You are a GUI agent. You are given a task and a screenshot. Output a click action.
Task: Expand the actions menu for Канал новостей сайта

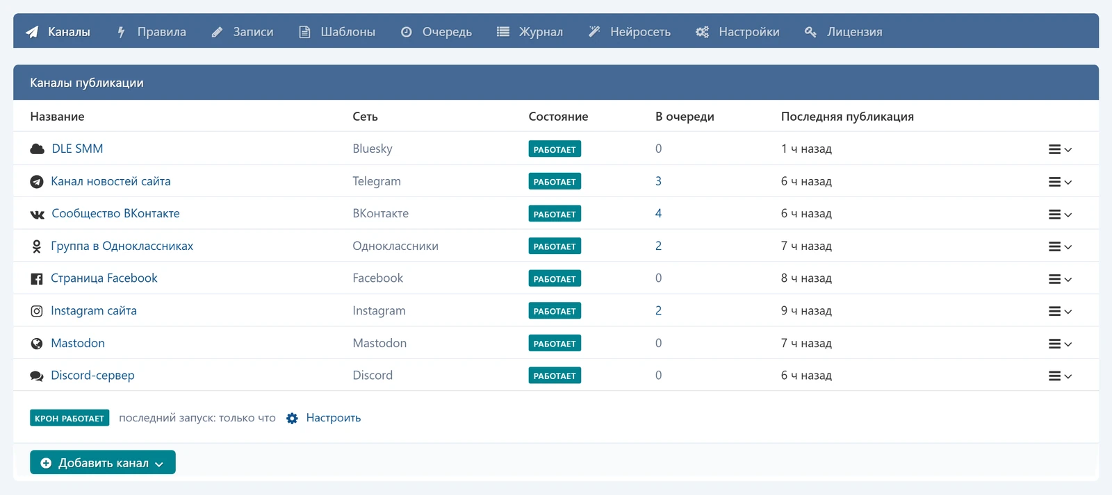coord(1060,182)
